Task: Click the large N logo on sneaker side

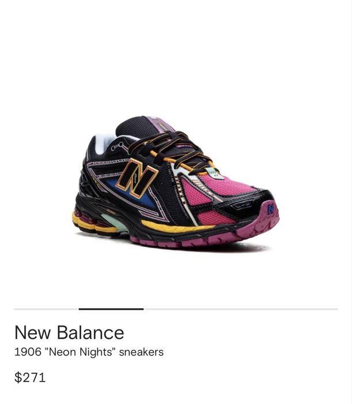Action: 137,178
